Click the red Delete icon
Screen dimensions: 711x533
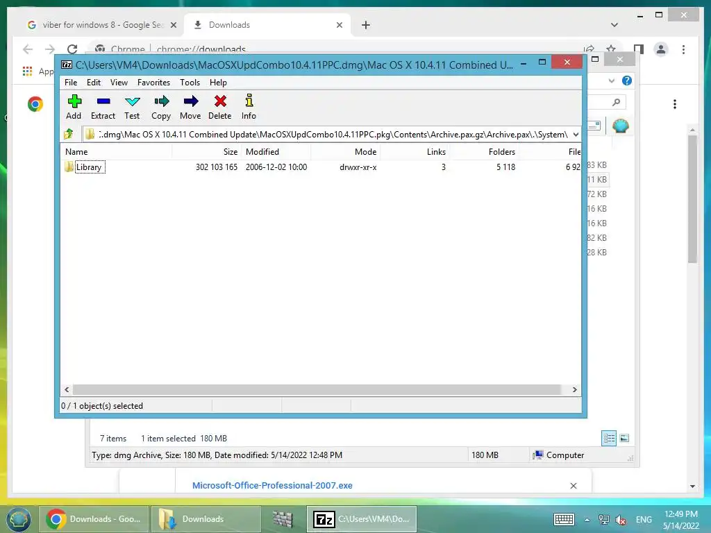click(220, 107)
